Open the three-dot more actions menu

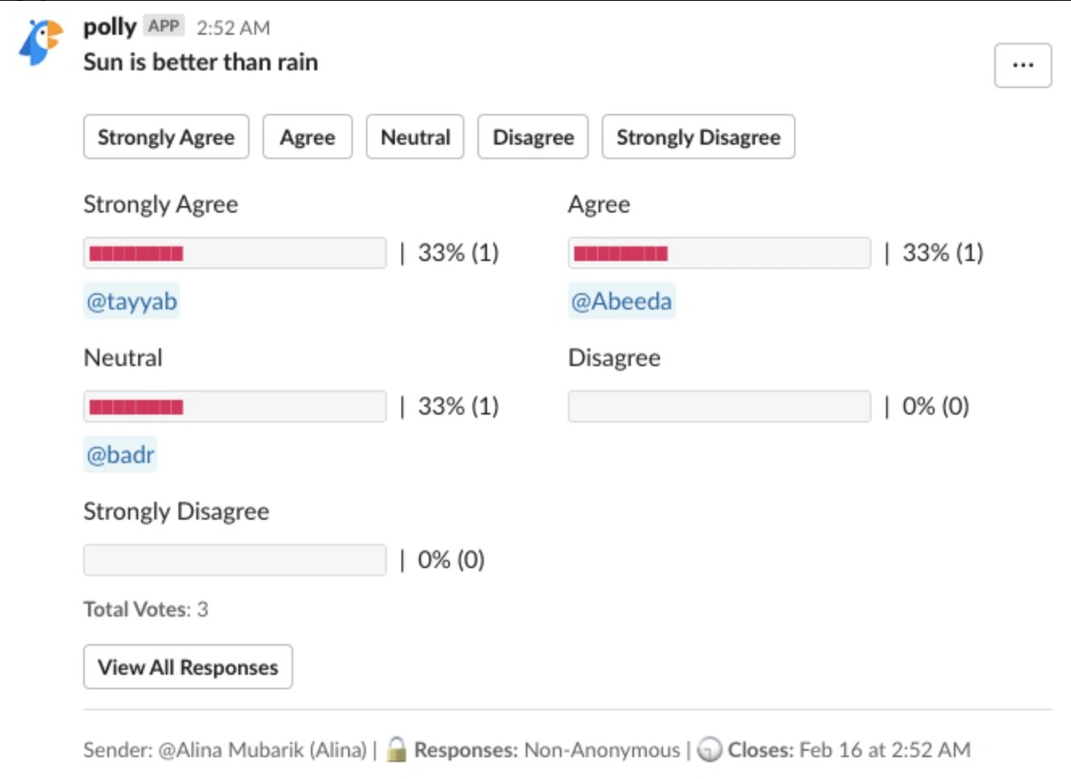1023,65
